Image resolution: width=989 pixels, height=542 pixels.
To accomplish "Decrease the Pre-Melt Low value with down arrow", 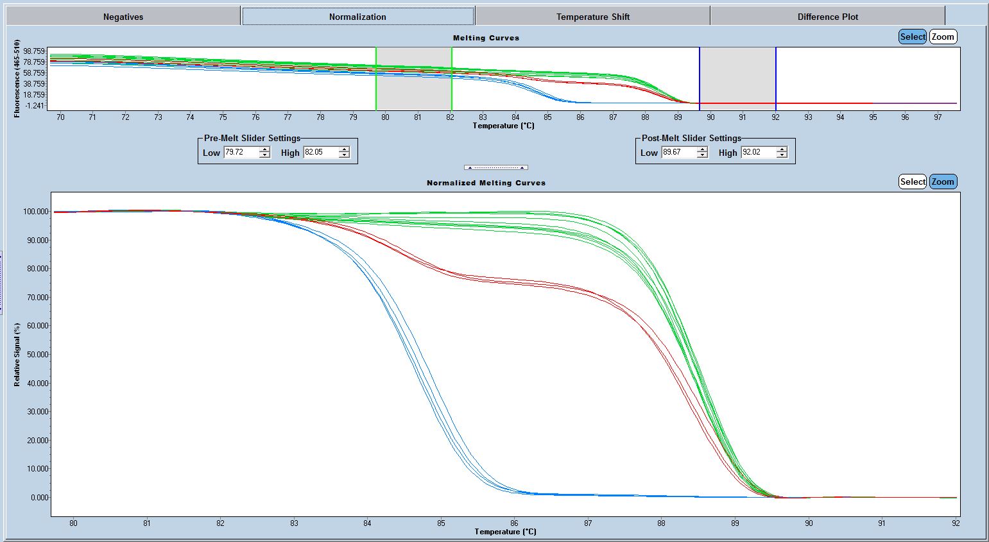I will 264,155.
